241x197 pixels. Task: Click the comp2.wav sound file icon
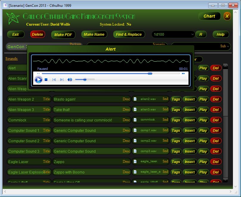(x=135, y=141)
